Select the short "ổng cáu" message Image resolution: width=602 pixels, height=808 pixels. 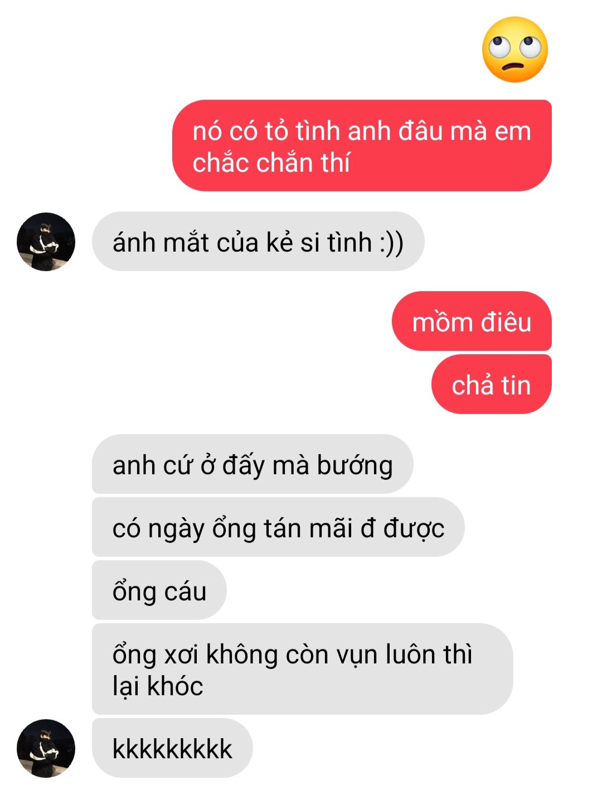[159, 590]
